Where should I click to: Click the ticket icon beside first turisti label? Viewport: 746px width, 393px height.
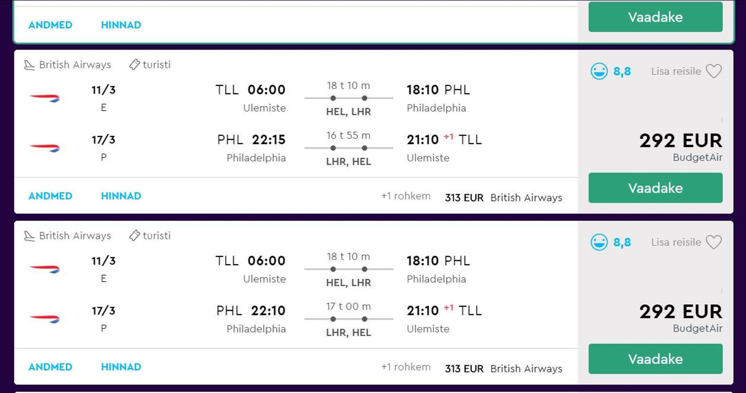point(134,65)
